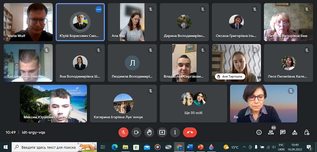This screenshot has height=152, width=317.
Task: Raise hand in the meeting
Action: tap(149, 132)
